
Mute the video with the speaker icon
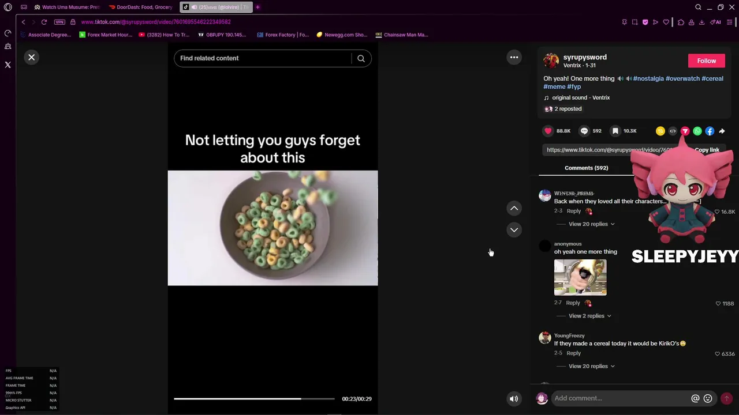point(513,399)
